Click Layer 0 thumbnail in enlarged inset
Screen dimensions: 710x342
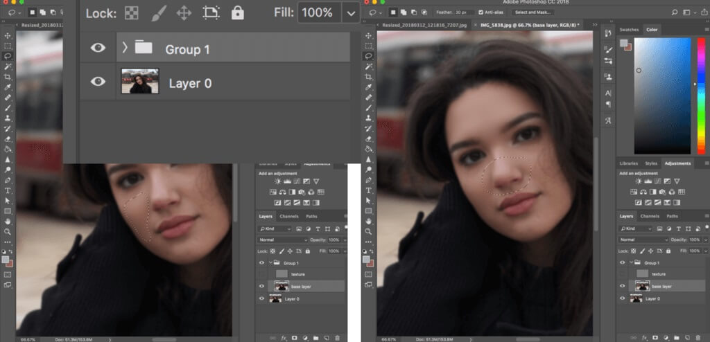pos(140,81)
